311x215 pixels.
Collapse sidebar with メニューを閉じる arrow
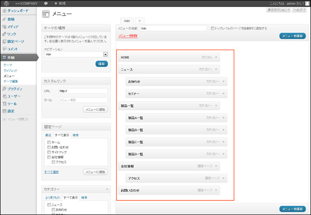[x=4, y=119]
